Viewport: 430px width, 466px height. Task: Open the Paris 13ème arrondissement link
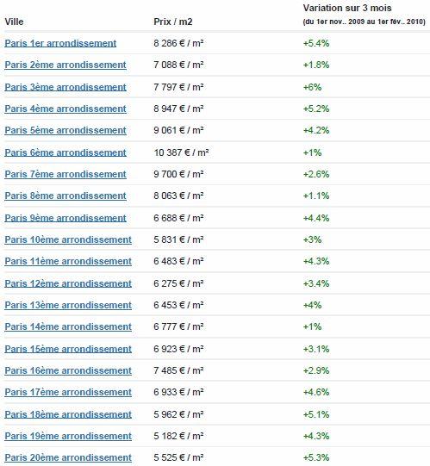68,305
